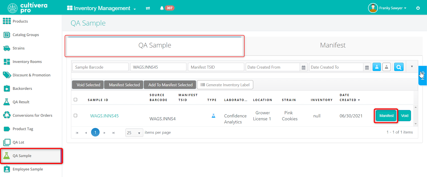Image resolution: width=427 pixels, height=177 pixels.
Task: Open the Strains sidebar icon
Action: (x=7, y=48)
